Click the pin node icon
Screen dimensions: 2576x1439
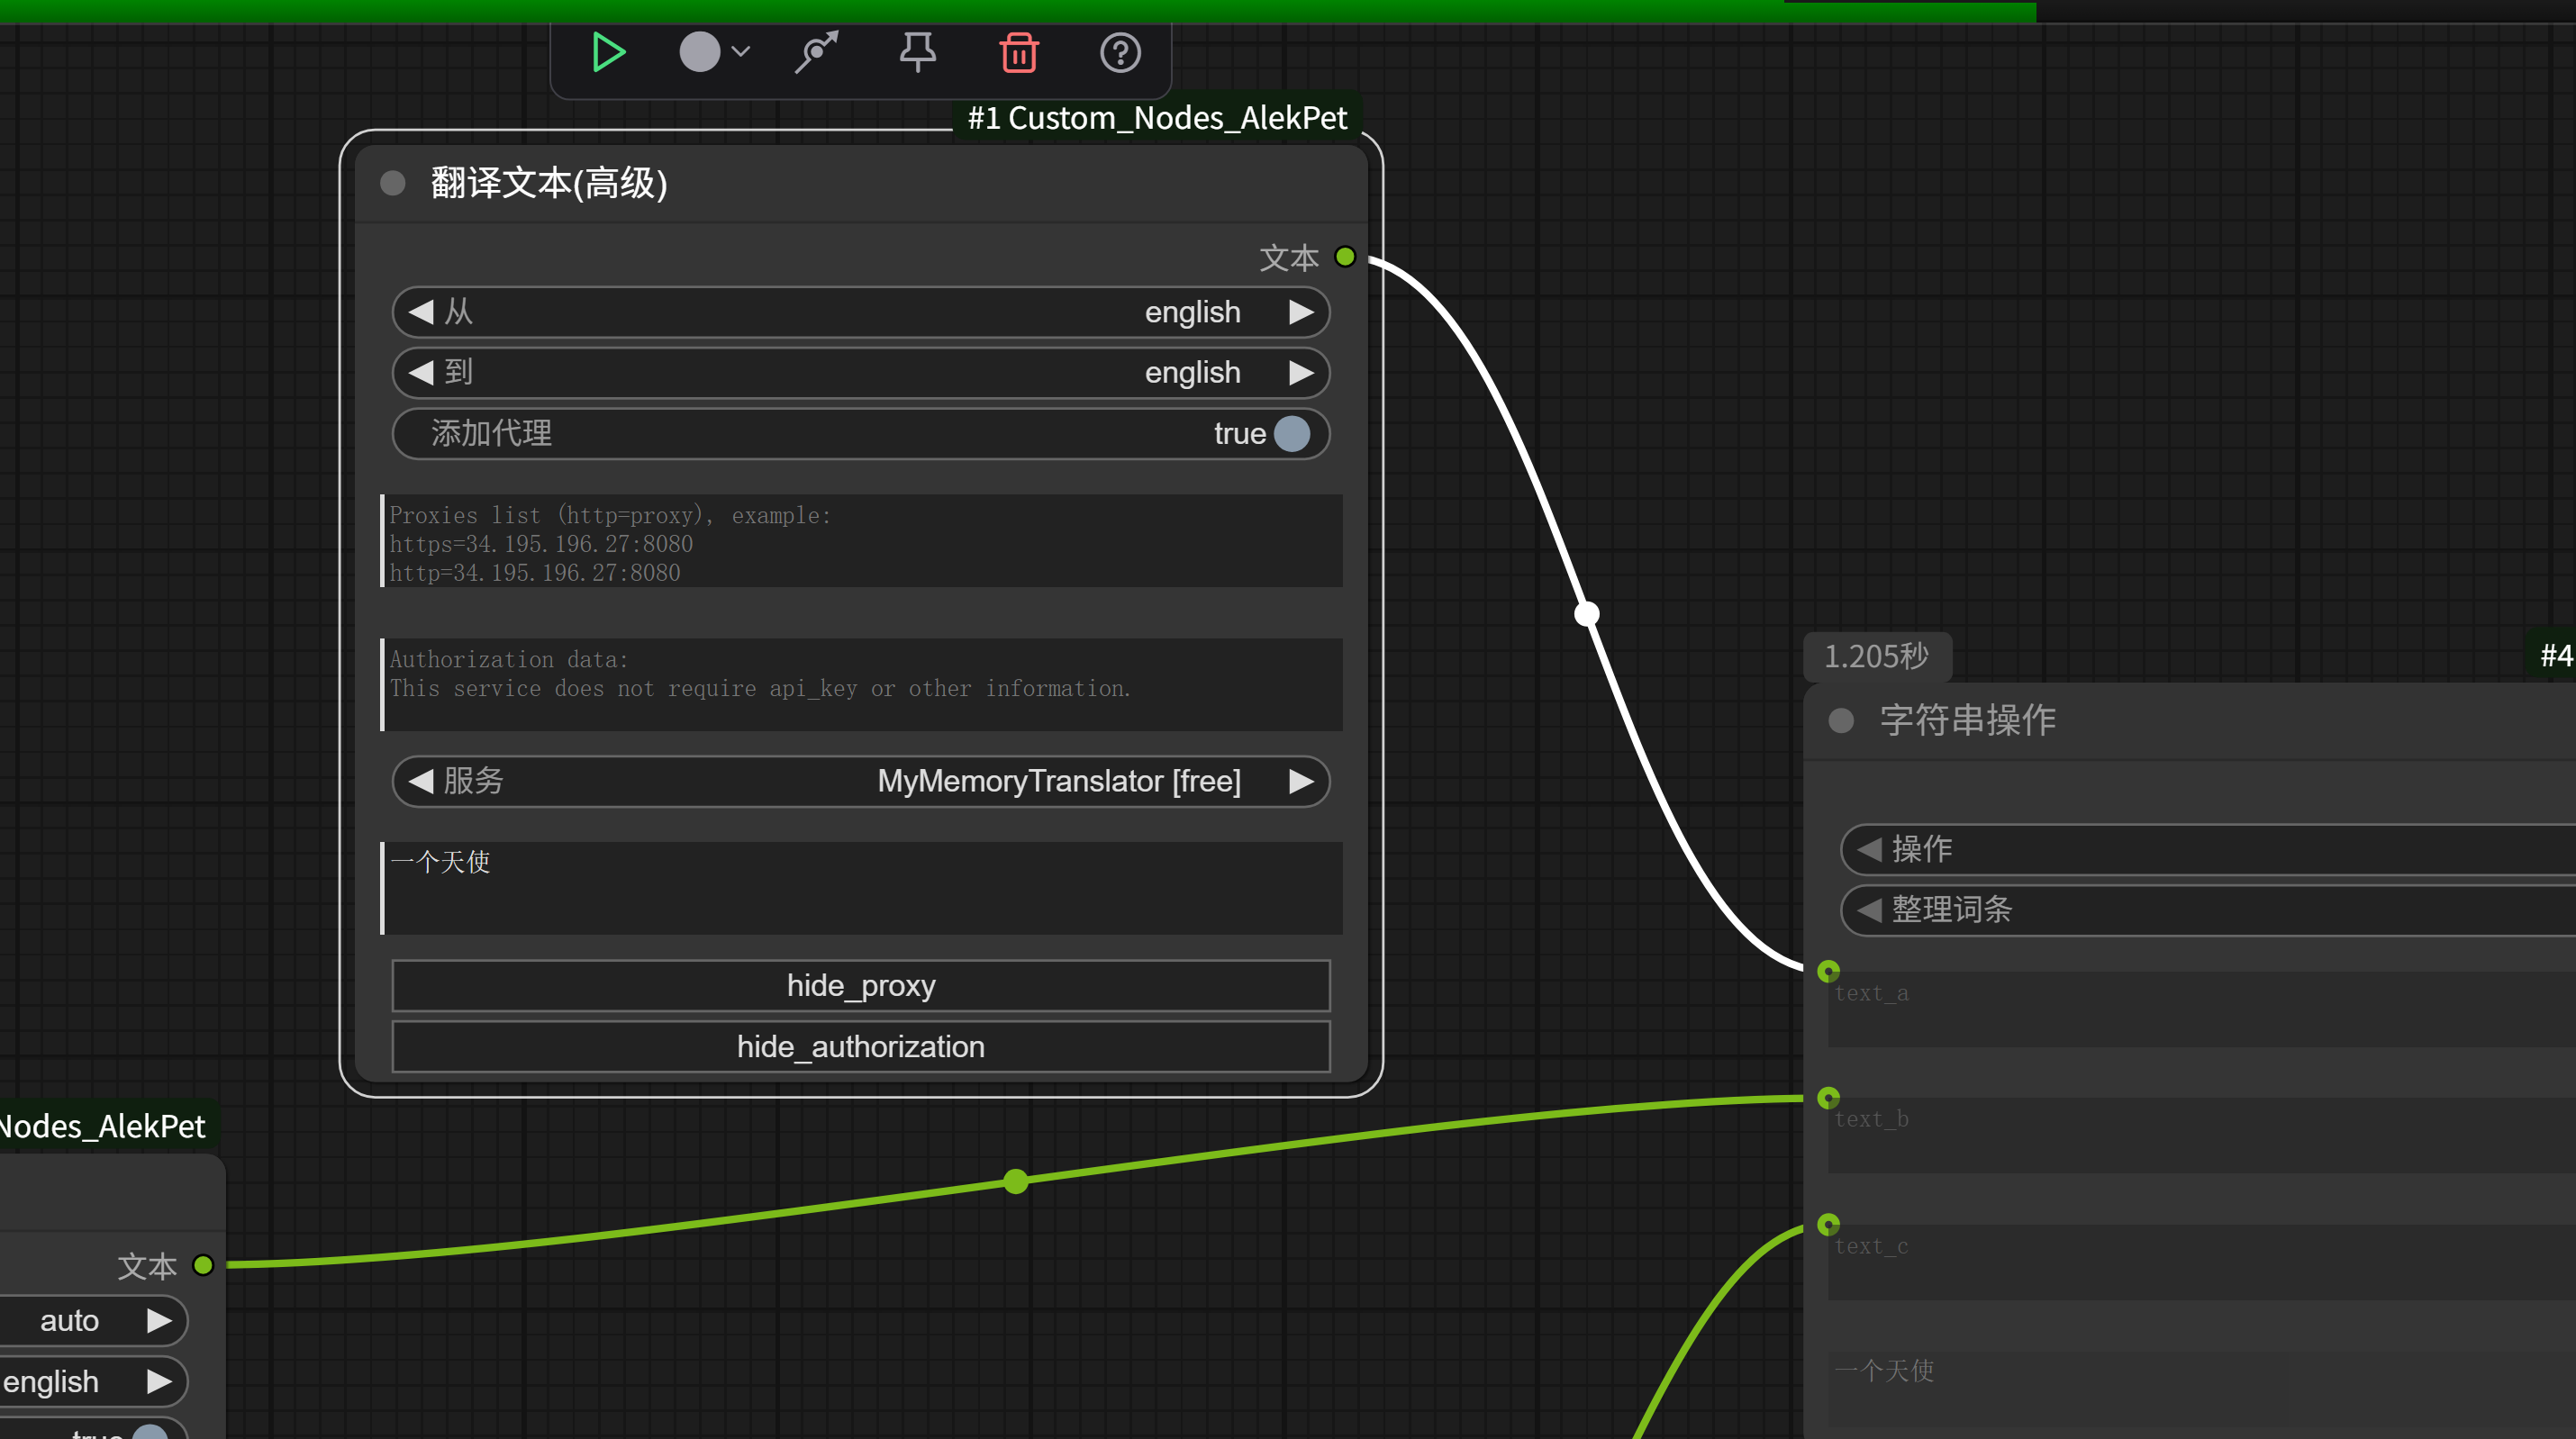click(917, 52)
